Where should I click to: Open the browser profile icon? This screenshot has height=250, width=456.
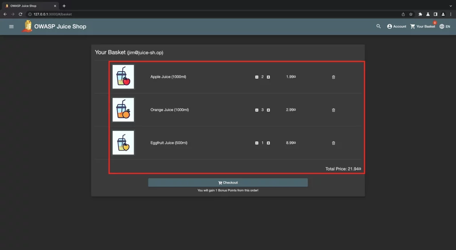(x=443, y=14)
